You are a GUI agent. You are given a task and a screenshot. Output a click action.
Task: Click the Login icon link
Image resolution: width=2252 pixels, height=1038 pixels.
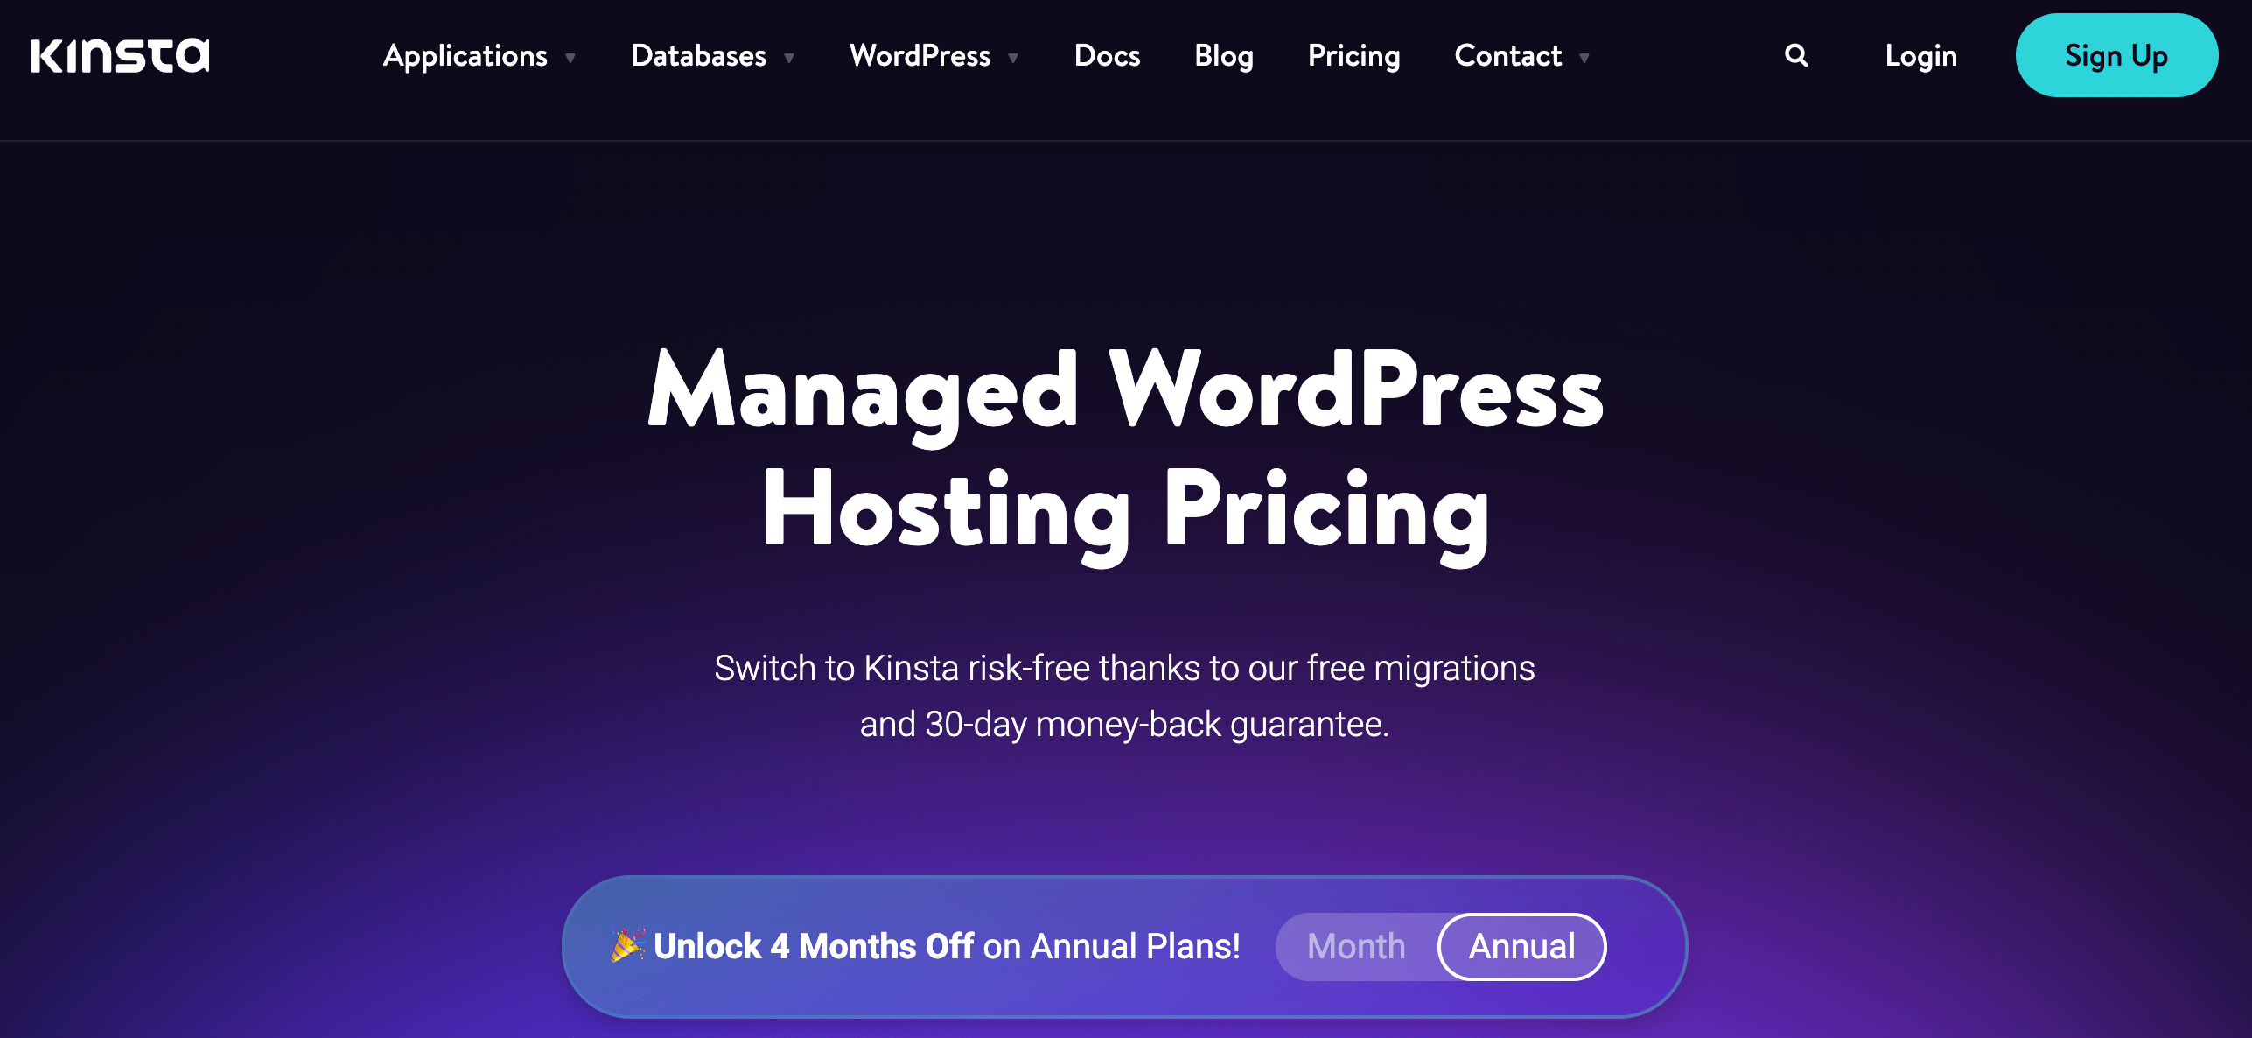click(x=1921, y=54)
